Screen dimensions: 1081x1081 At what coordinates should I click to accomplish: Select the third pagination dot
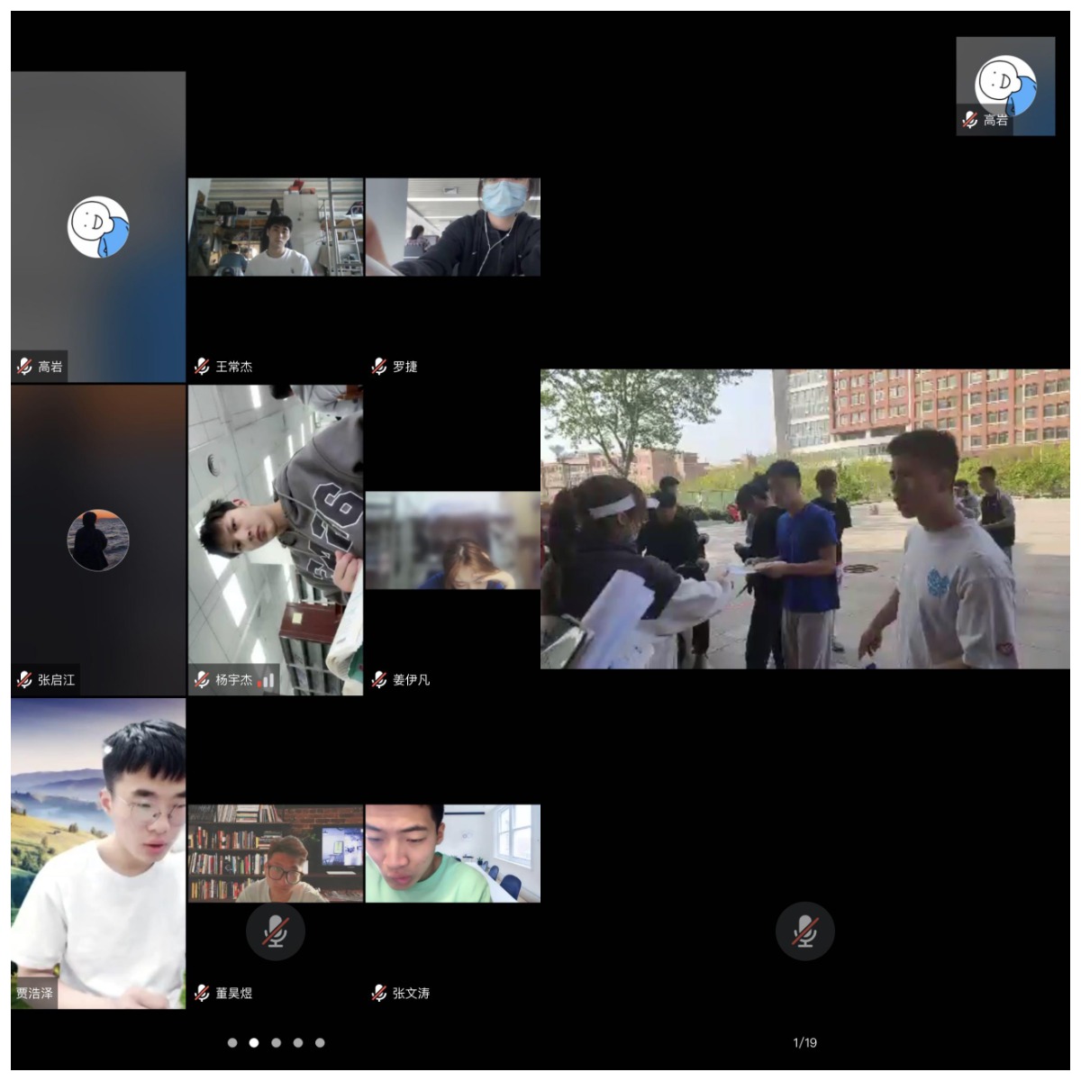click(275, 1042)
